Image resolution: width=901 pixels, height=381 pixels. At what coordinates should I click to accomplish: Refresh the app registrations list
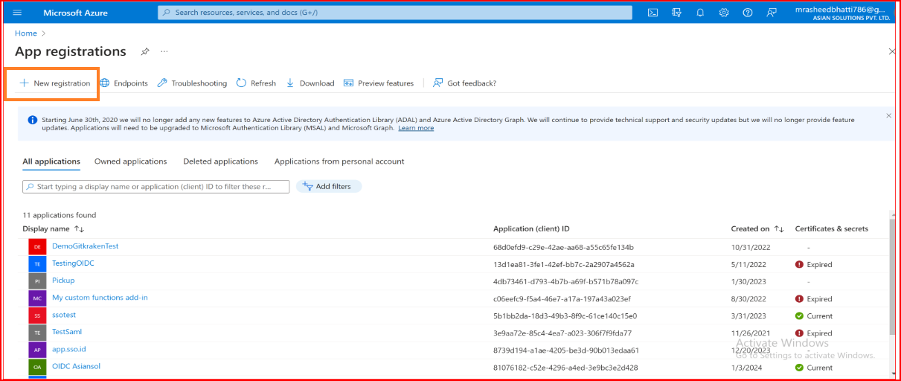(256, 83)
